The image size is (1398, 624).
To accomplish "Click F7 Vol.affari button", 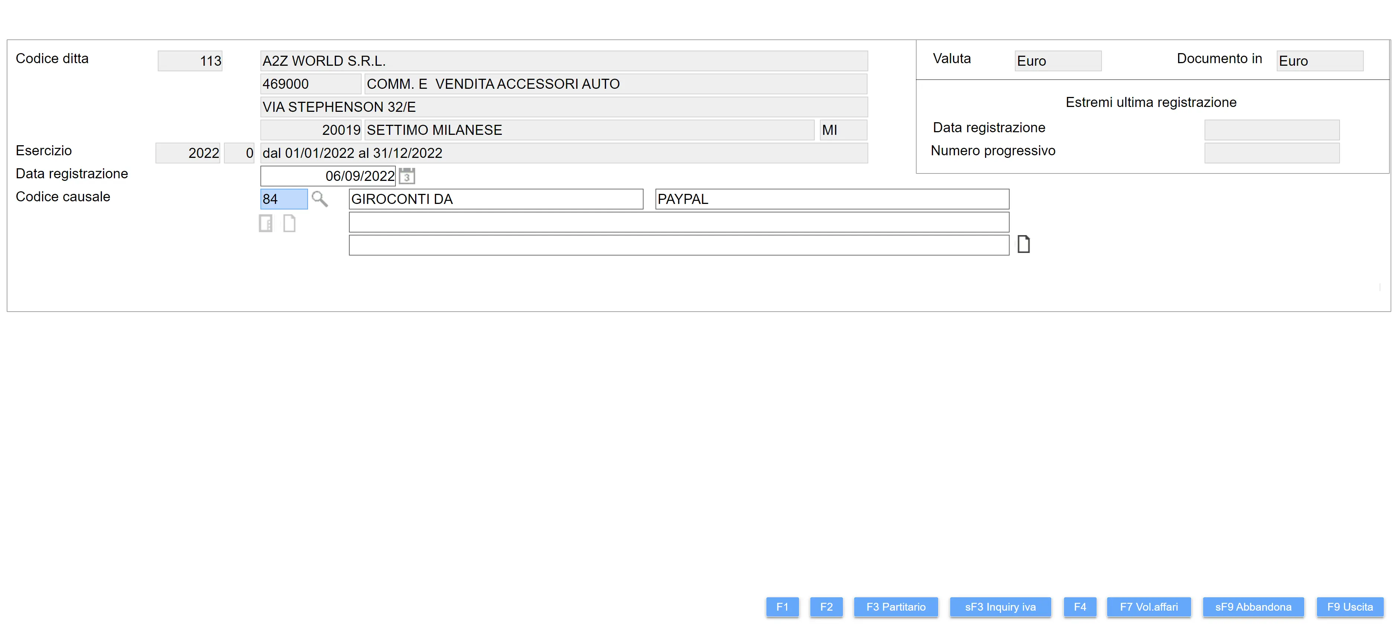I will point(1148,607).
